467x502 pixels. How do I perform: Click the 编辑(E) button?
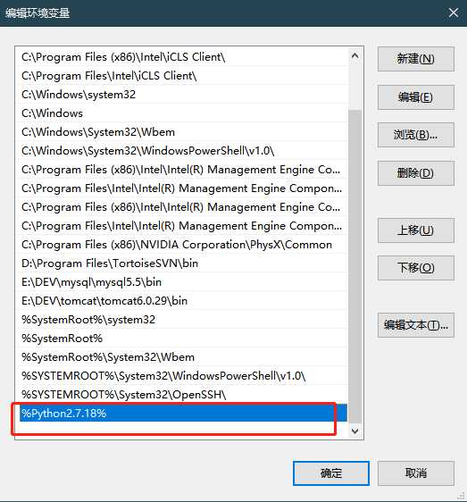(416, 97)
